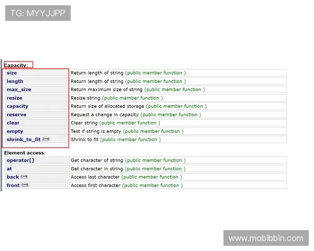Click the C++11 icon next to front
Screen dimensions: 314x251
(25, 186)
